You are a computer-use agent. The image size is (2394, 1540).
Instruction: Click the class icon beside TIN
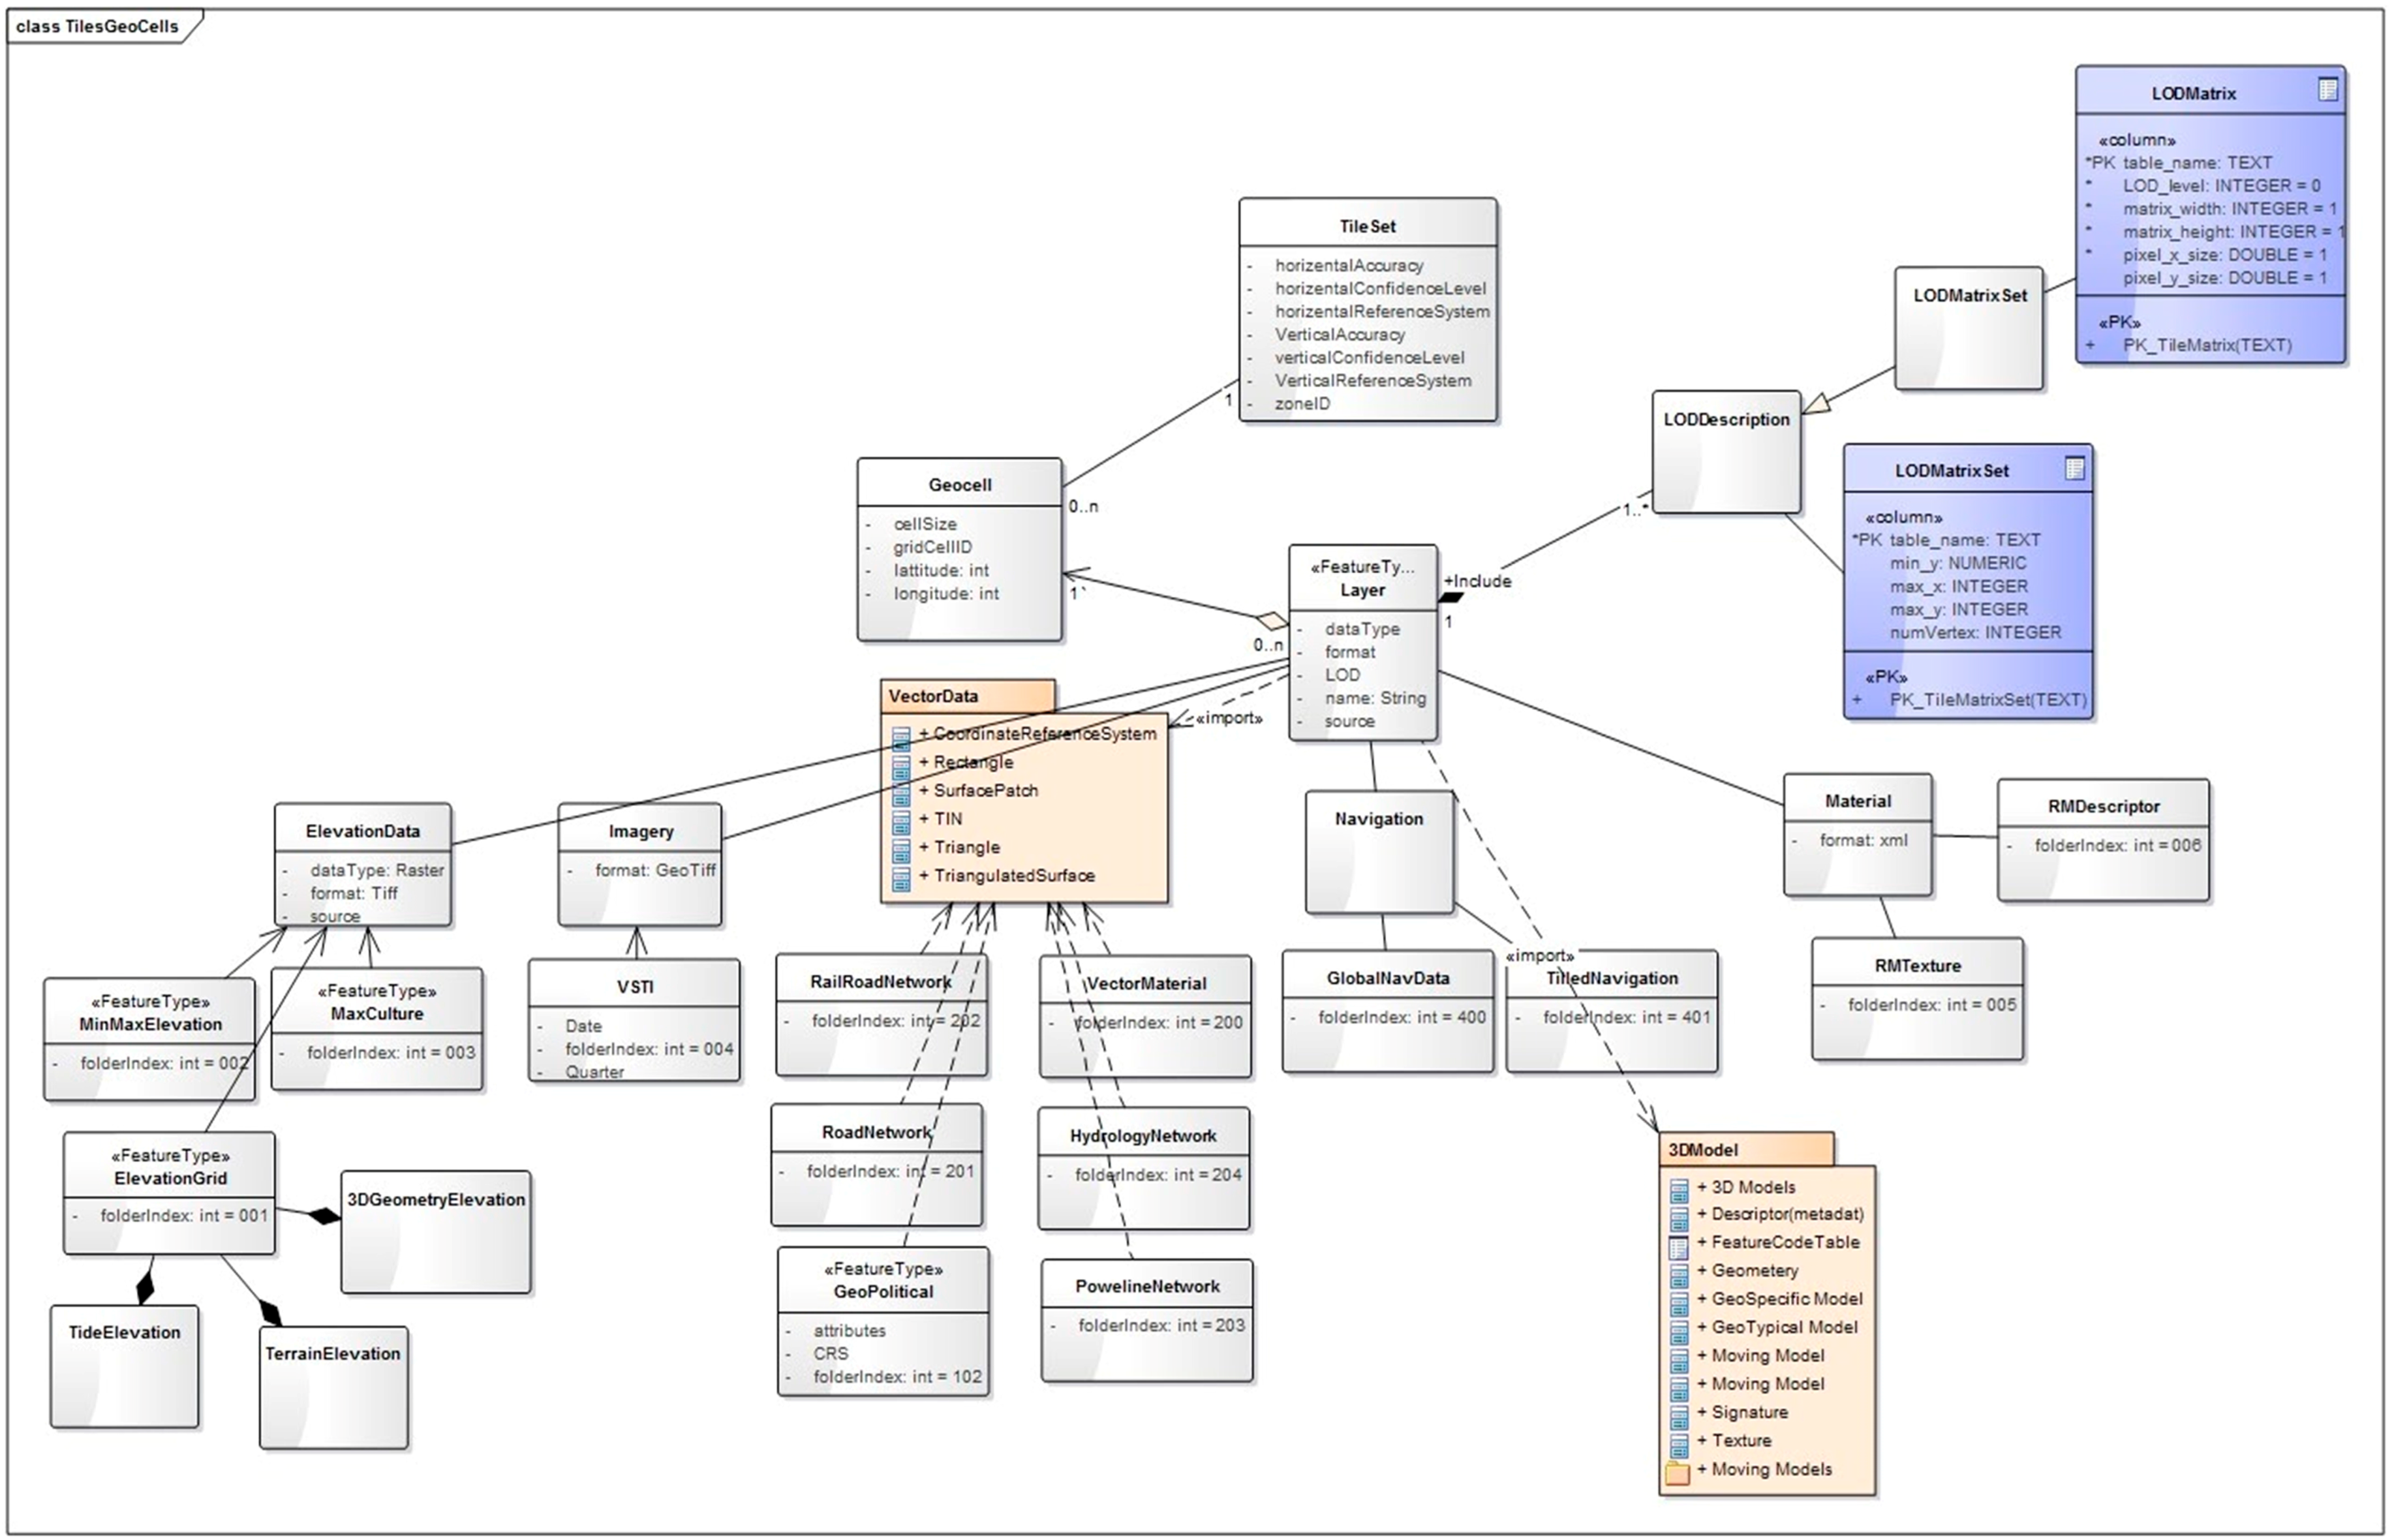901,822
